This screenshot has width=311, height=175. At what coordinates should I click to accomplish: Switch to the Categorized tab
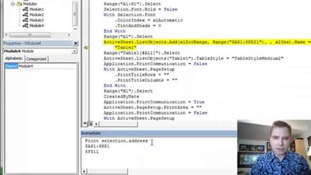coord(36,59)
